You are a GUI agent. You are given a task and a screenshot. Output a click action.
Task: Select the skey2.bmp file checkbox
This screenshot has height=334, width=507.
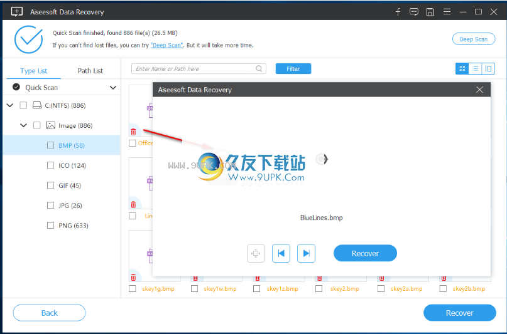319,288
